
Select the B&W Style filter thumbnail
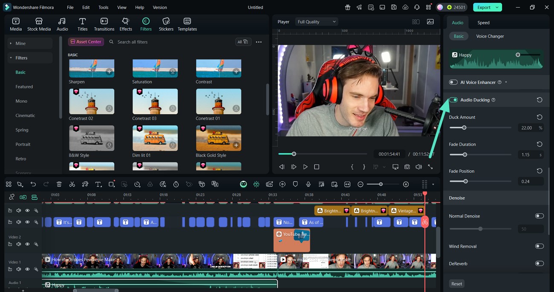click(92, 138)
